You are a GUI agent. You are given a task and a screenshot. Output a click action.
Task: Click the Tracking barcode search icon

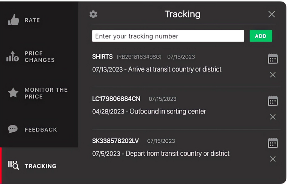(x=13, y=166)
